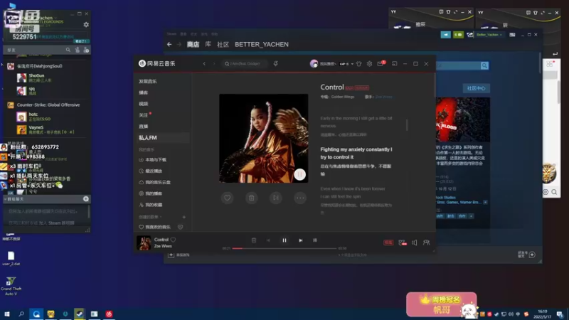The image size is (569, 320).
Task: Select friend VayneS in friends list
Action: [x=46, y=129]
